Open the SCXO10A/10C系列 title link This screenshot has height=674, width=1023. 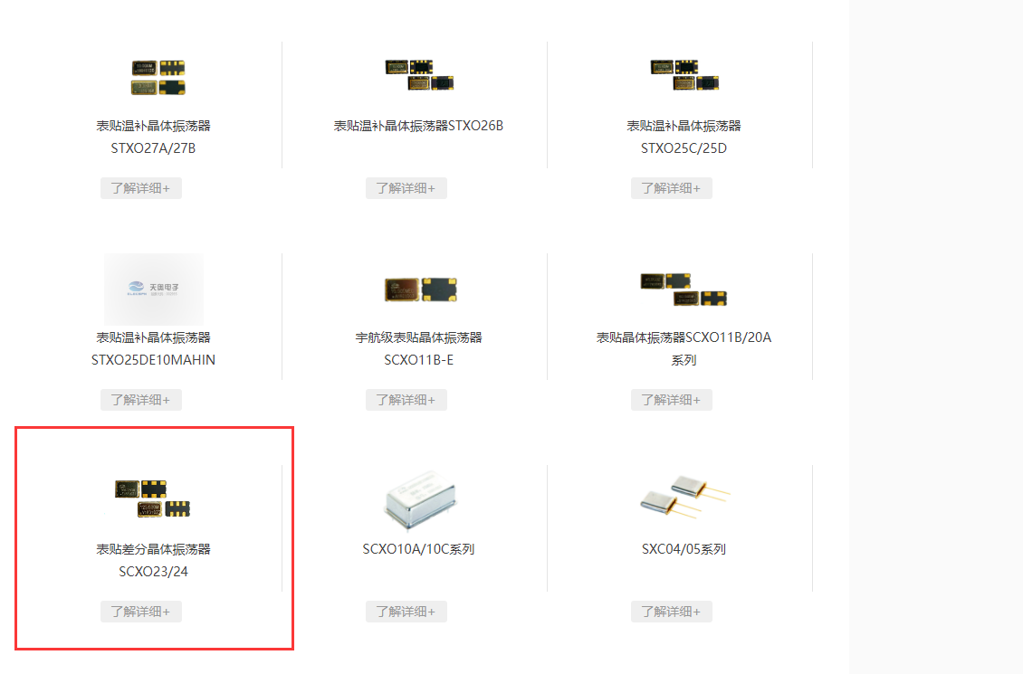click(x=418, y=549)
